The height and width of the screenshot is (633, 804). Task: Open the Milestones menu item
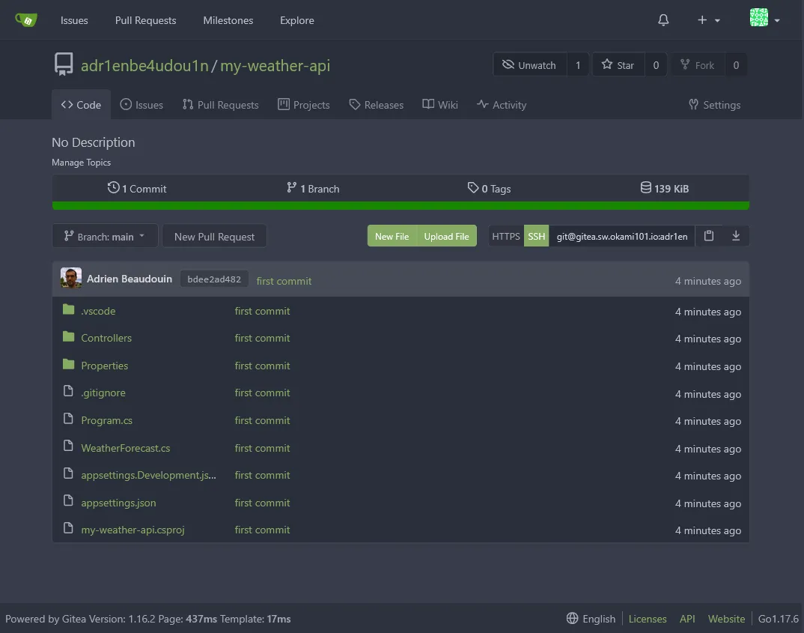228,20
